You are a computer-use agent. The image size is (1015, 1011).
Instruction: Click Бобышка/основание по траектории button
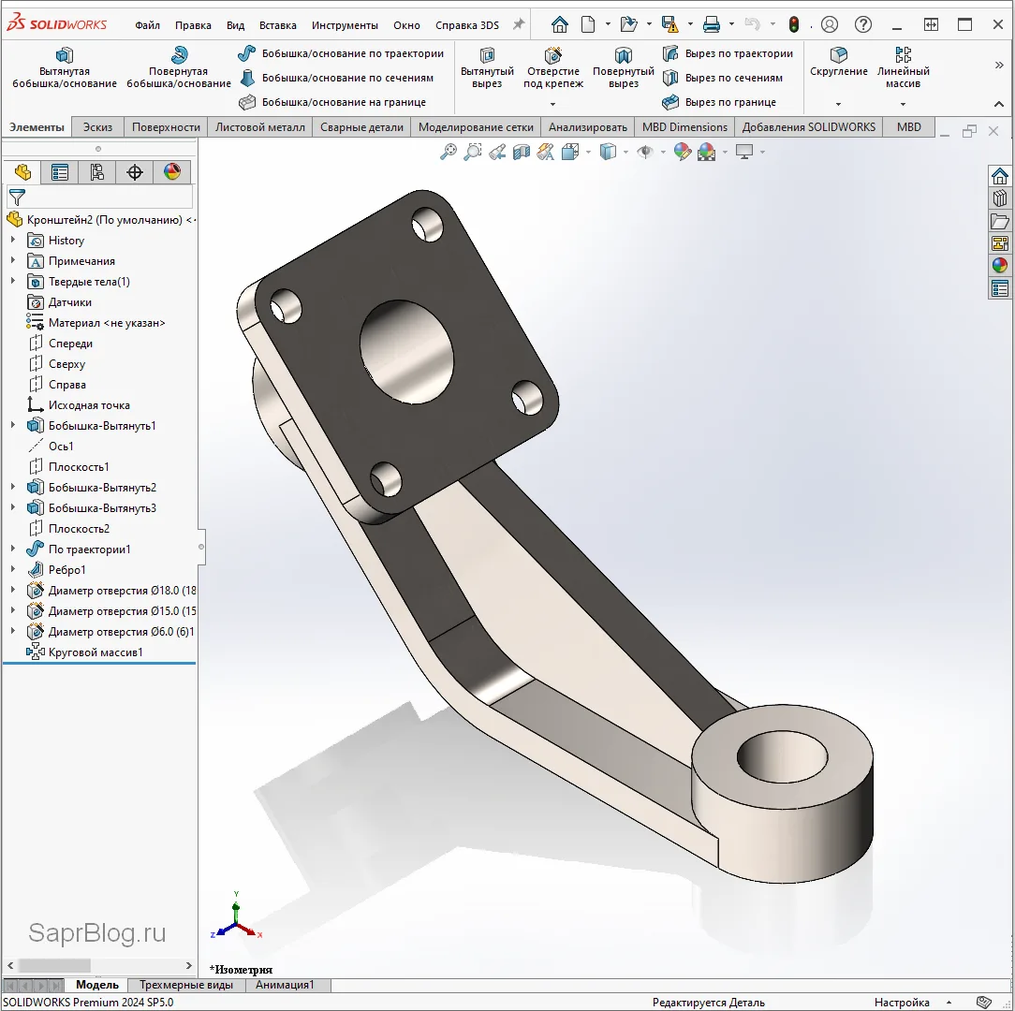click(x=341, y=54)
